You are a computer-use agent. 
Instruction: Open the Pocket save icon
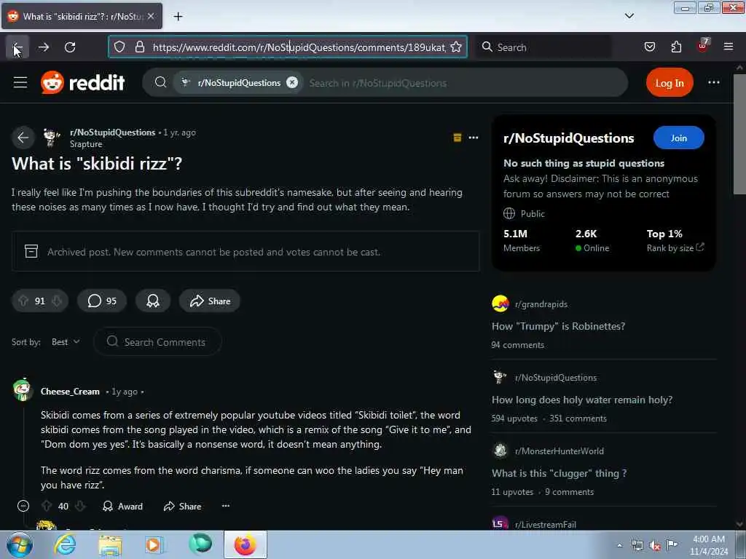pyautogui.click(x=649, y=47)
